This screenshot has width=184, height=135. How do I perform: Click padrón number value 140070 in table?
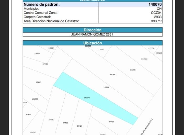click(x=155, y=4)
